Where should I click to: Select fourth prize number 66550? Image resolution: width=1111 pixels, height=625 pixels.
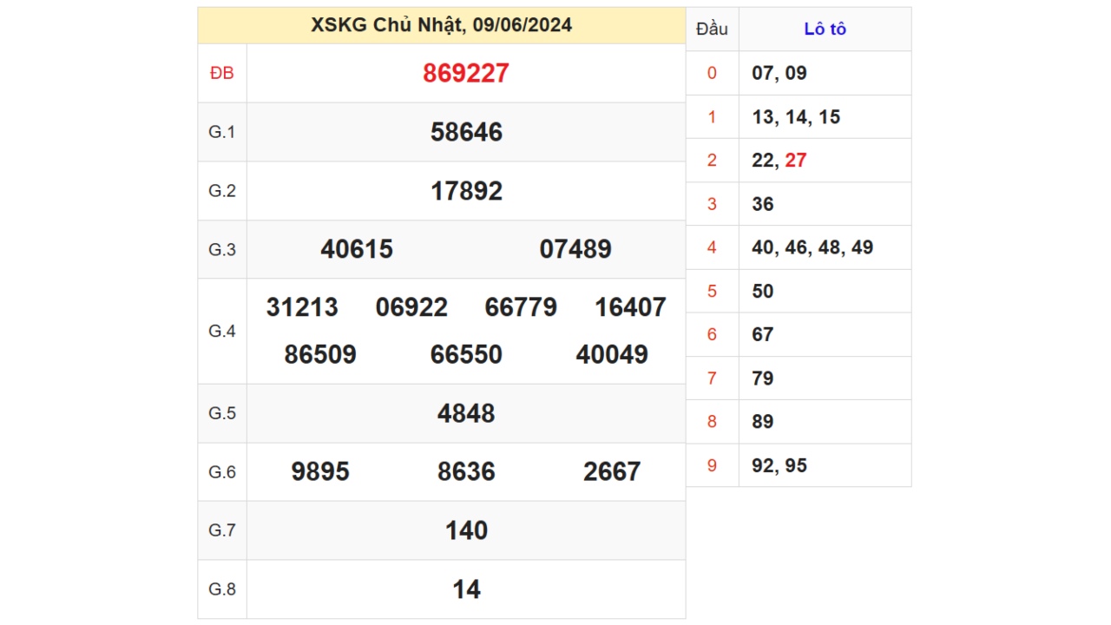pyautogui.click(x=466, y=354)
